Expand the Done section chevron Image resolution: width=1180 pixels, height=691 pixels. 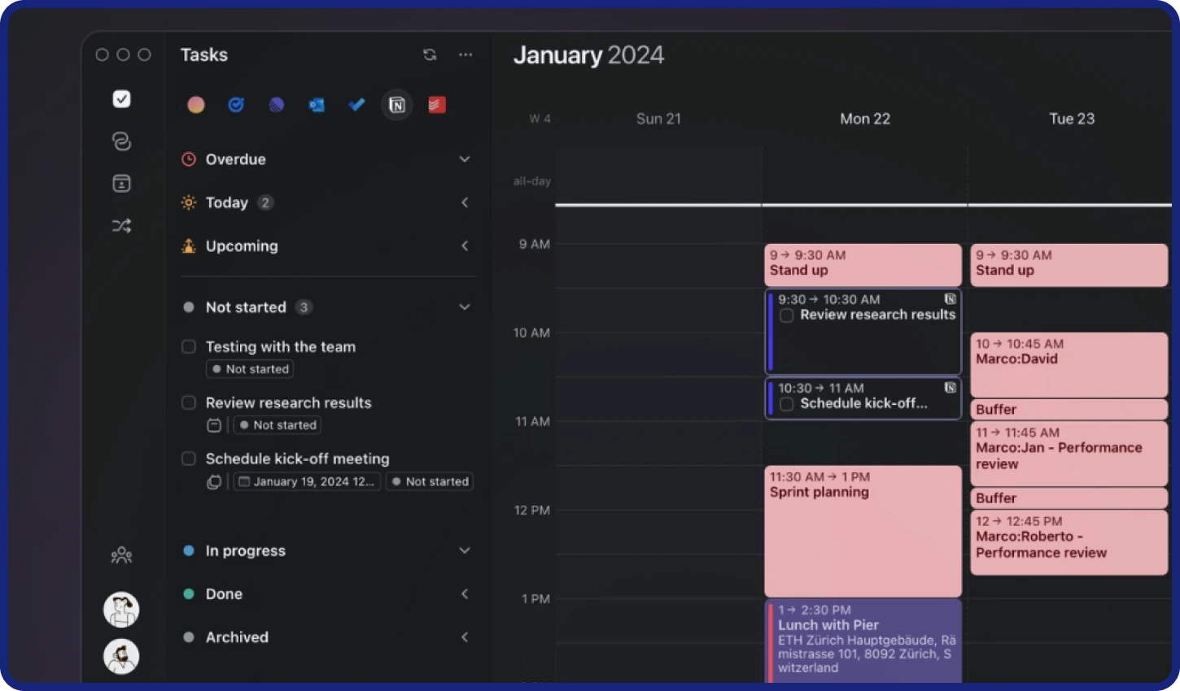(465, 593)
